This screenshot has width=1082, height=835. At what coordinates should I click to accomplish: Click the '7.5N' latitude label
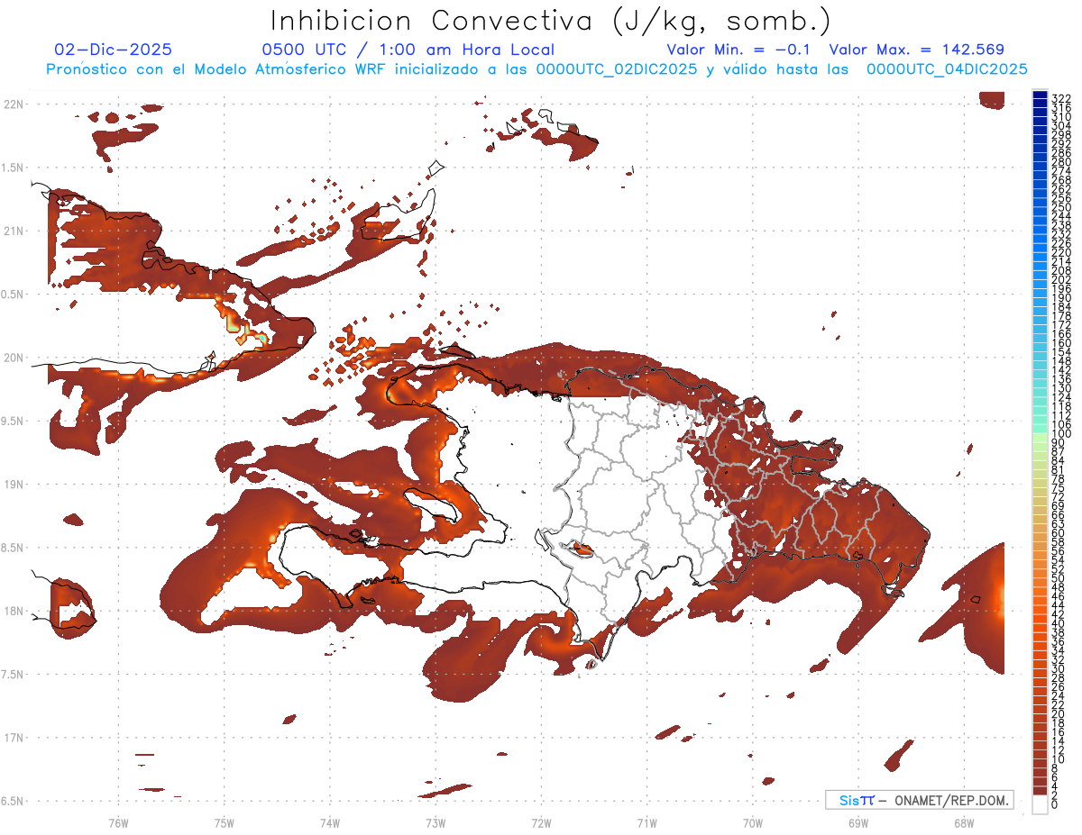coord(13,674)
